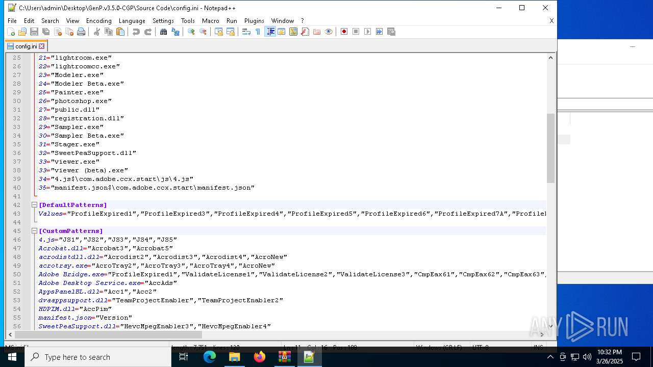Click the Print toolbar icon
This screenshot has height=367, width=653.
pos(81,32)
